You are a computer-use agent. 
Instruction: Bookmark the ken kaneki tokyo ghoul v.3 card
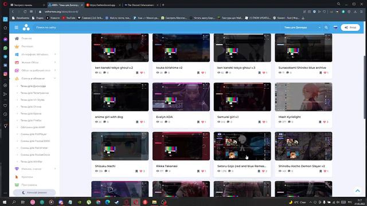259,73
